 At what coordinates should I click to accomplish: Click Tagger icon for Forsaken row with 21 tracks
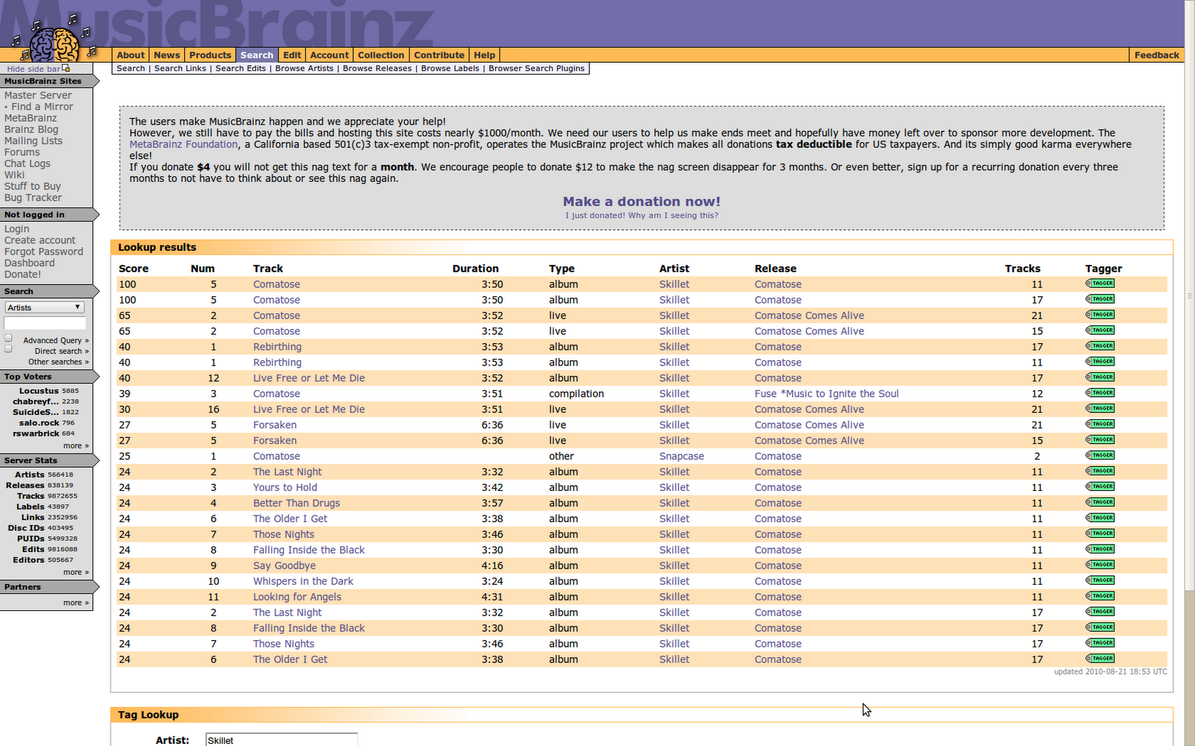click(x=1100, y=424)
